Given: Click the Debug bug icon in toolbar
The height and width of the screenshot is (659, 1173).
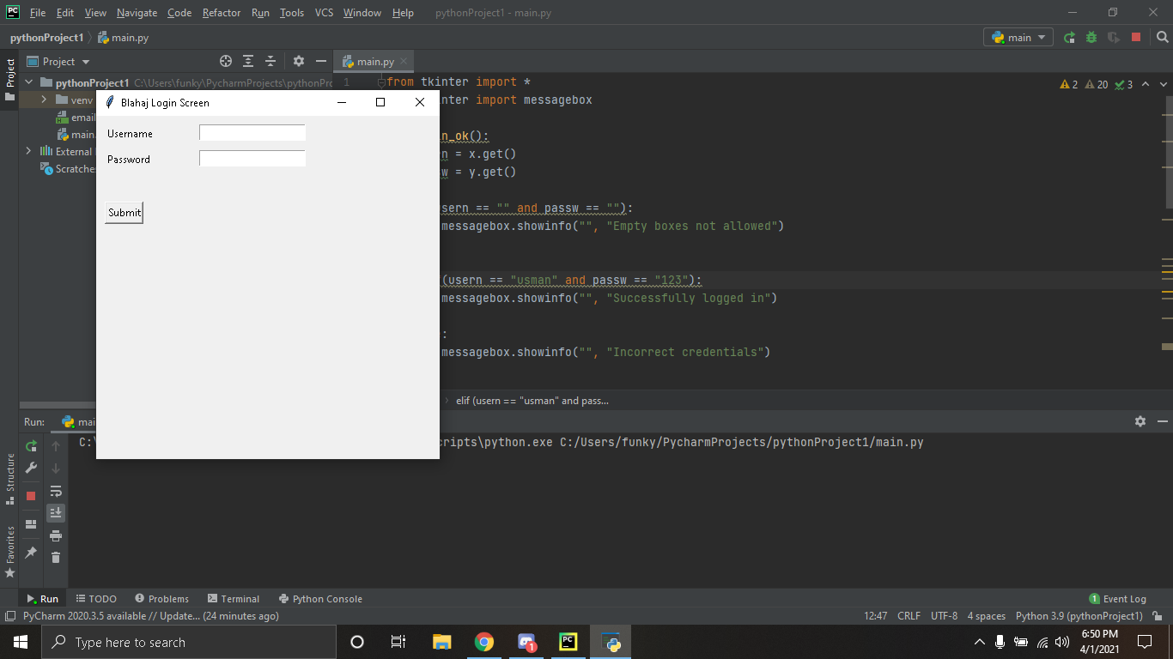Looking at the screenshot, I should (x=1091, y=38).
